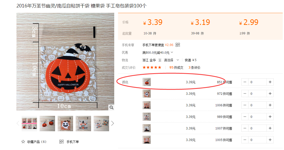The height and width of the screenshot is (150, 284).
Task: Expand the 满800.0元减40.0元 discount dropdown
Action: tap(172, 52)
